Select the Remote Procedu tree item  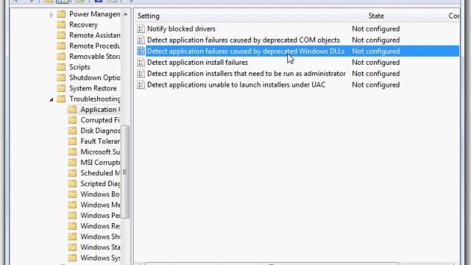click(95, 46)
